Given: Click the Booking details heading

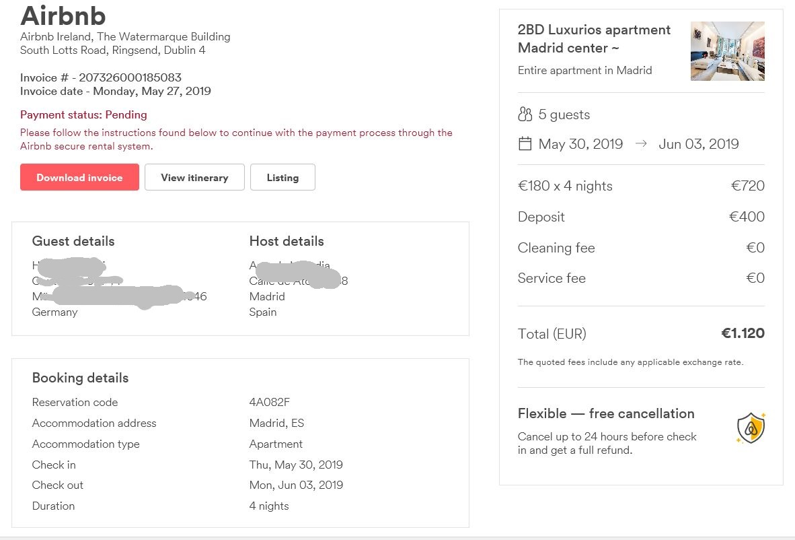Looking at the screenshot, I should (80, 378).
